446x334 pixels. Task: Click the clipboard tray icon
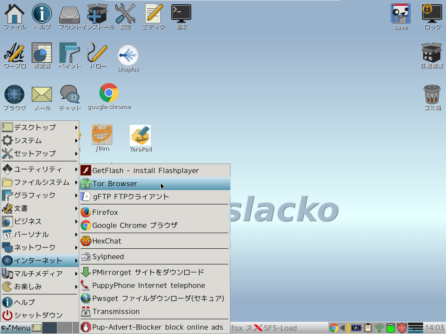click(x=368, y=328)
